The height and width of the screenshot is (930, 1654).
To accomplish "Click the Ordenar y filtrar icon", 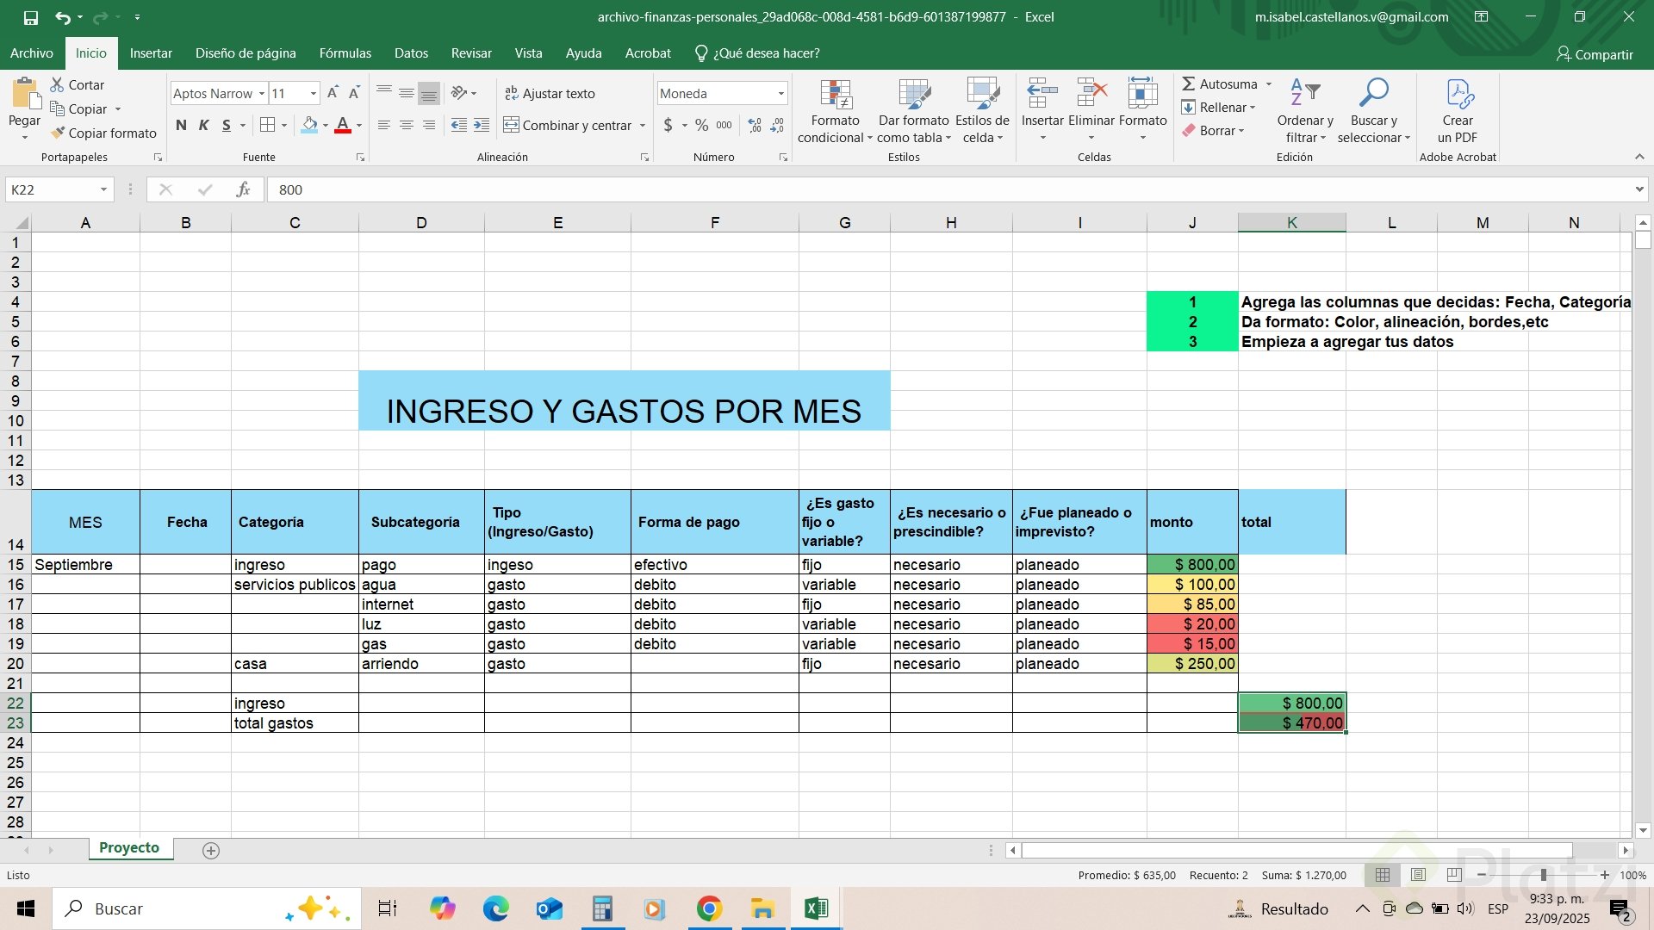I will coord(1304,92).
